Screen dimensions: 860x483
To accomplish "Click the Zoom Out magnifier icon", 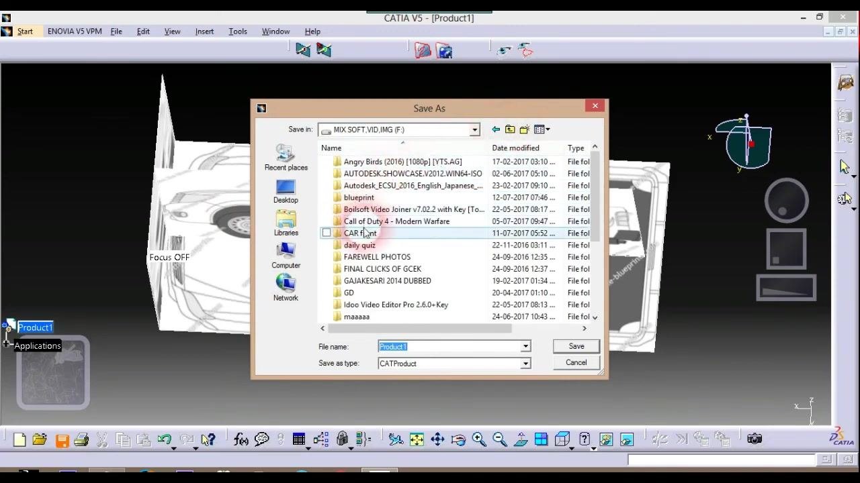I will [500, 439].
